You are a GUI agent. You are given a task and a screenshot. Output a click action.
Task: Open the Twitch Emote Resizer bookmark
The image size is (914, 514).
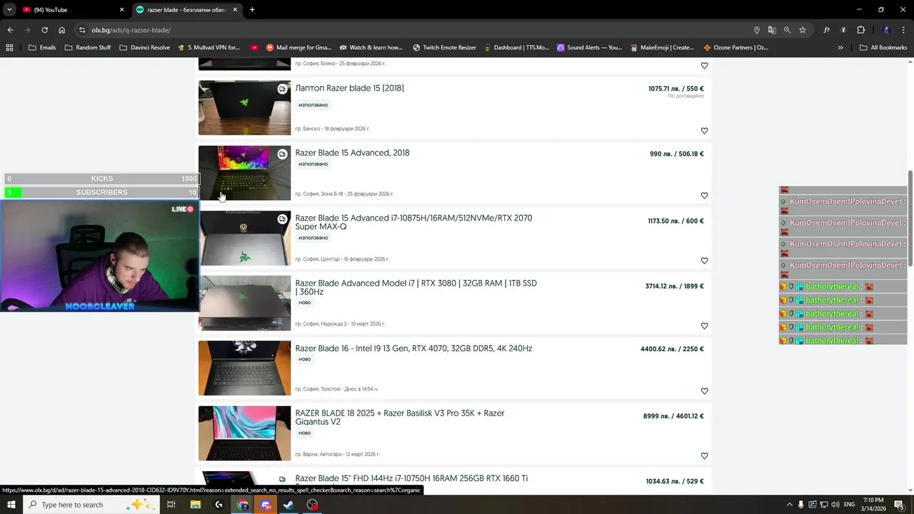444,48
